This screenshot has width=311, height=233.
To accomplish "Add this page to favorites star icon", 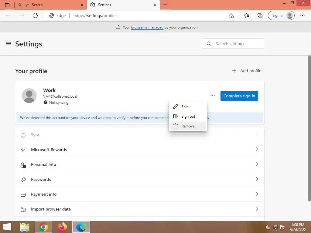I will click(231, 15).
